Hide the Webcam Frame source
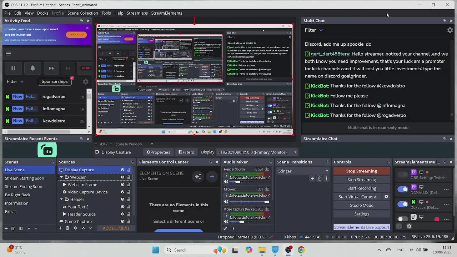The height and width of the screenshot is (257, 457). (x=122, y=185)
